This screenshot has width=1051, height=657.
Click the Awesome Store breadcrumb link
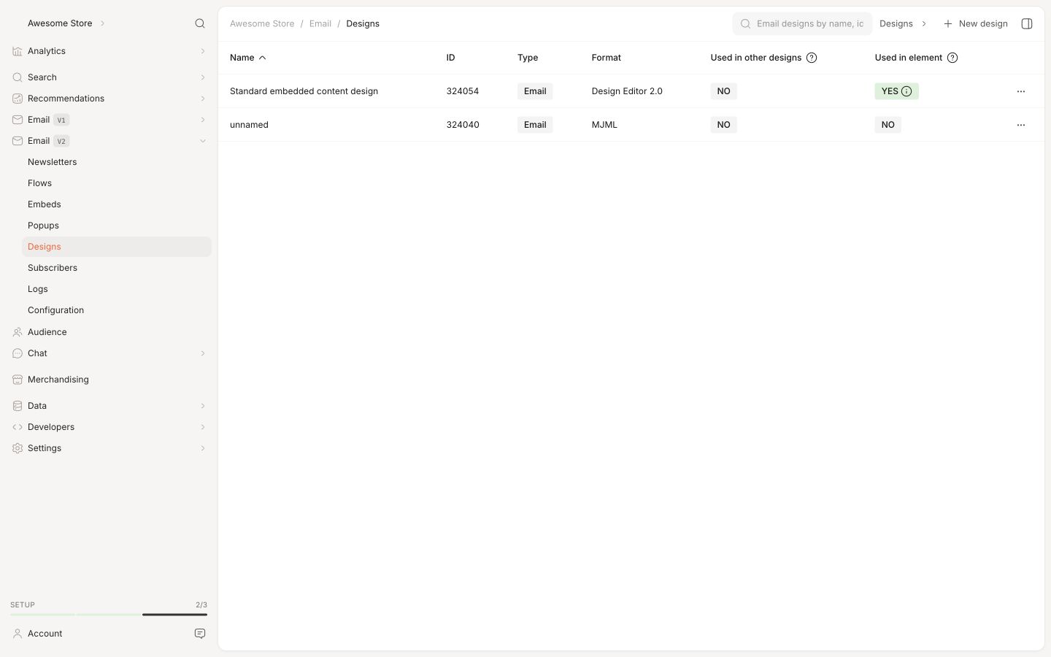[262, 23]
